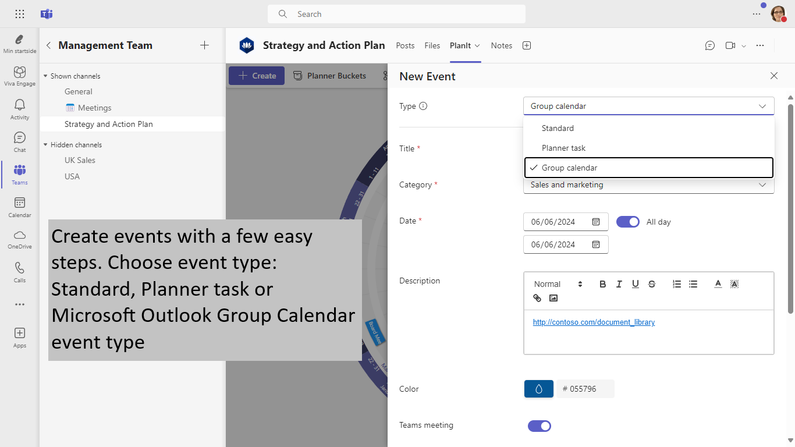Select Group calendar event type
The image size is (795, 447).
[649, 168]
